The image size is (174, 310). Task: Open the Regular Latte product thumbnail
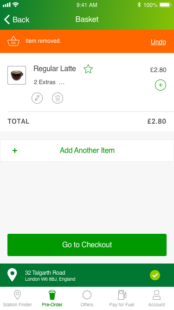tap(17, 75)
